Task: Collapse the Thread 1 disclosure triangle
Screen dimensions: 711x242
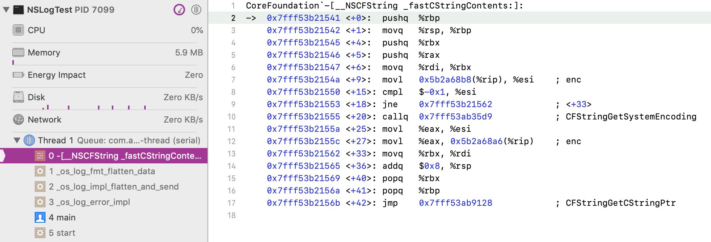Action: (17, 140)
